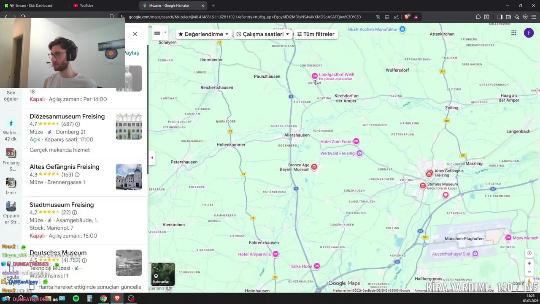Open Calculator from the taskbar
Screen dimensions: 540x304
(x=89, y=299)
